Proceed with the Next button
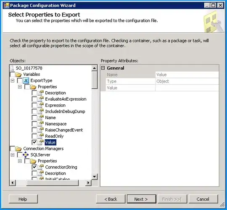The width and height of the screenshot is (227, 210). click(141, 199)
